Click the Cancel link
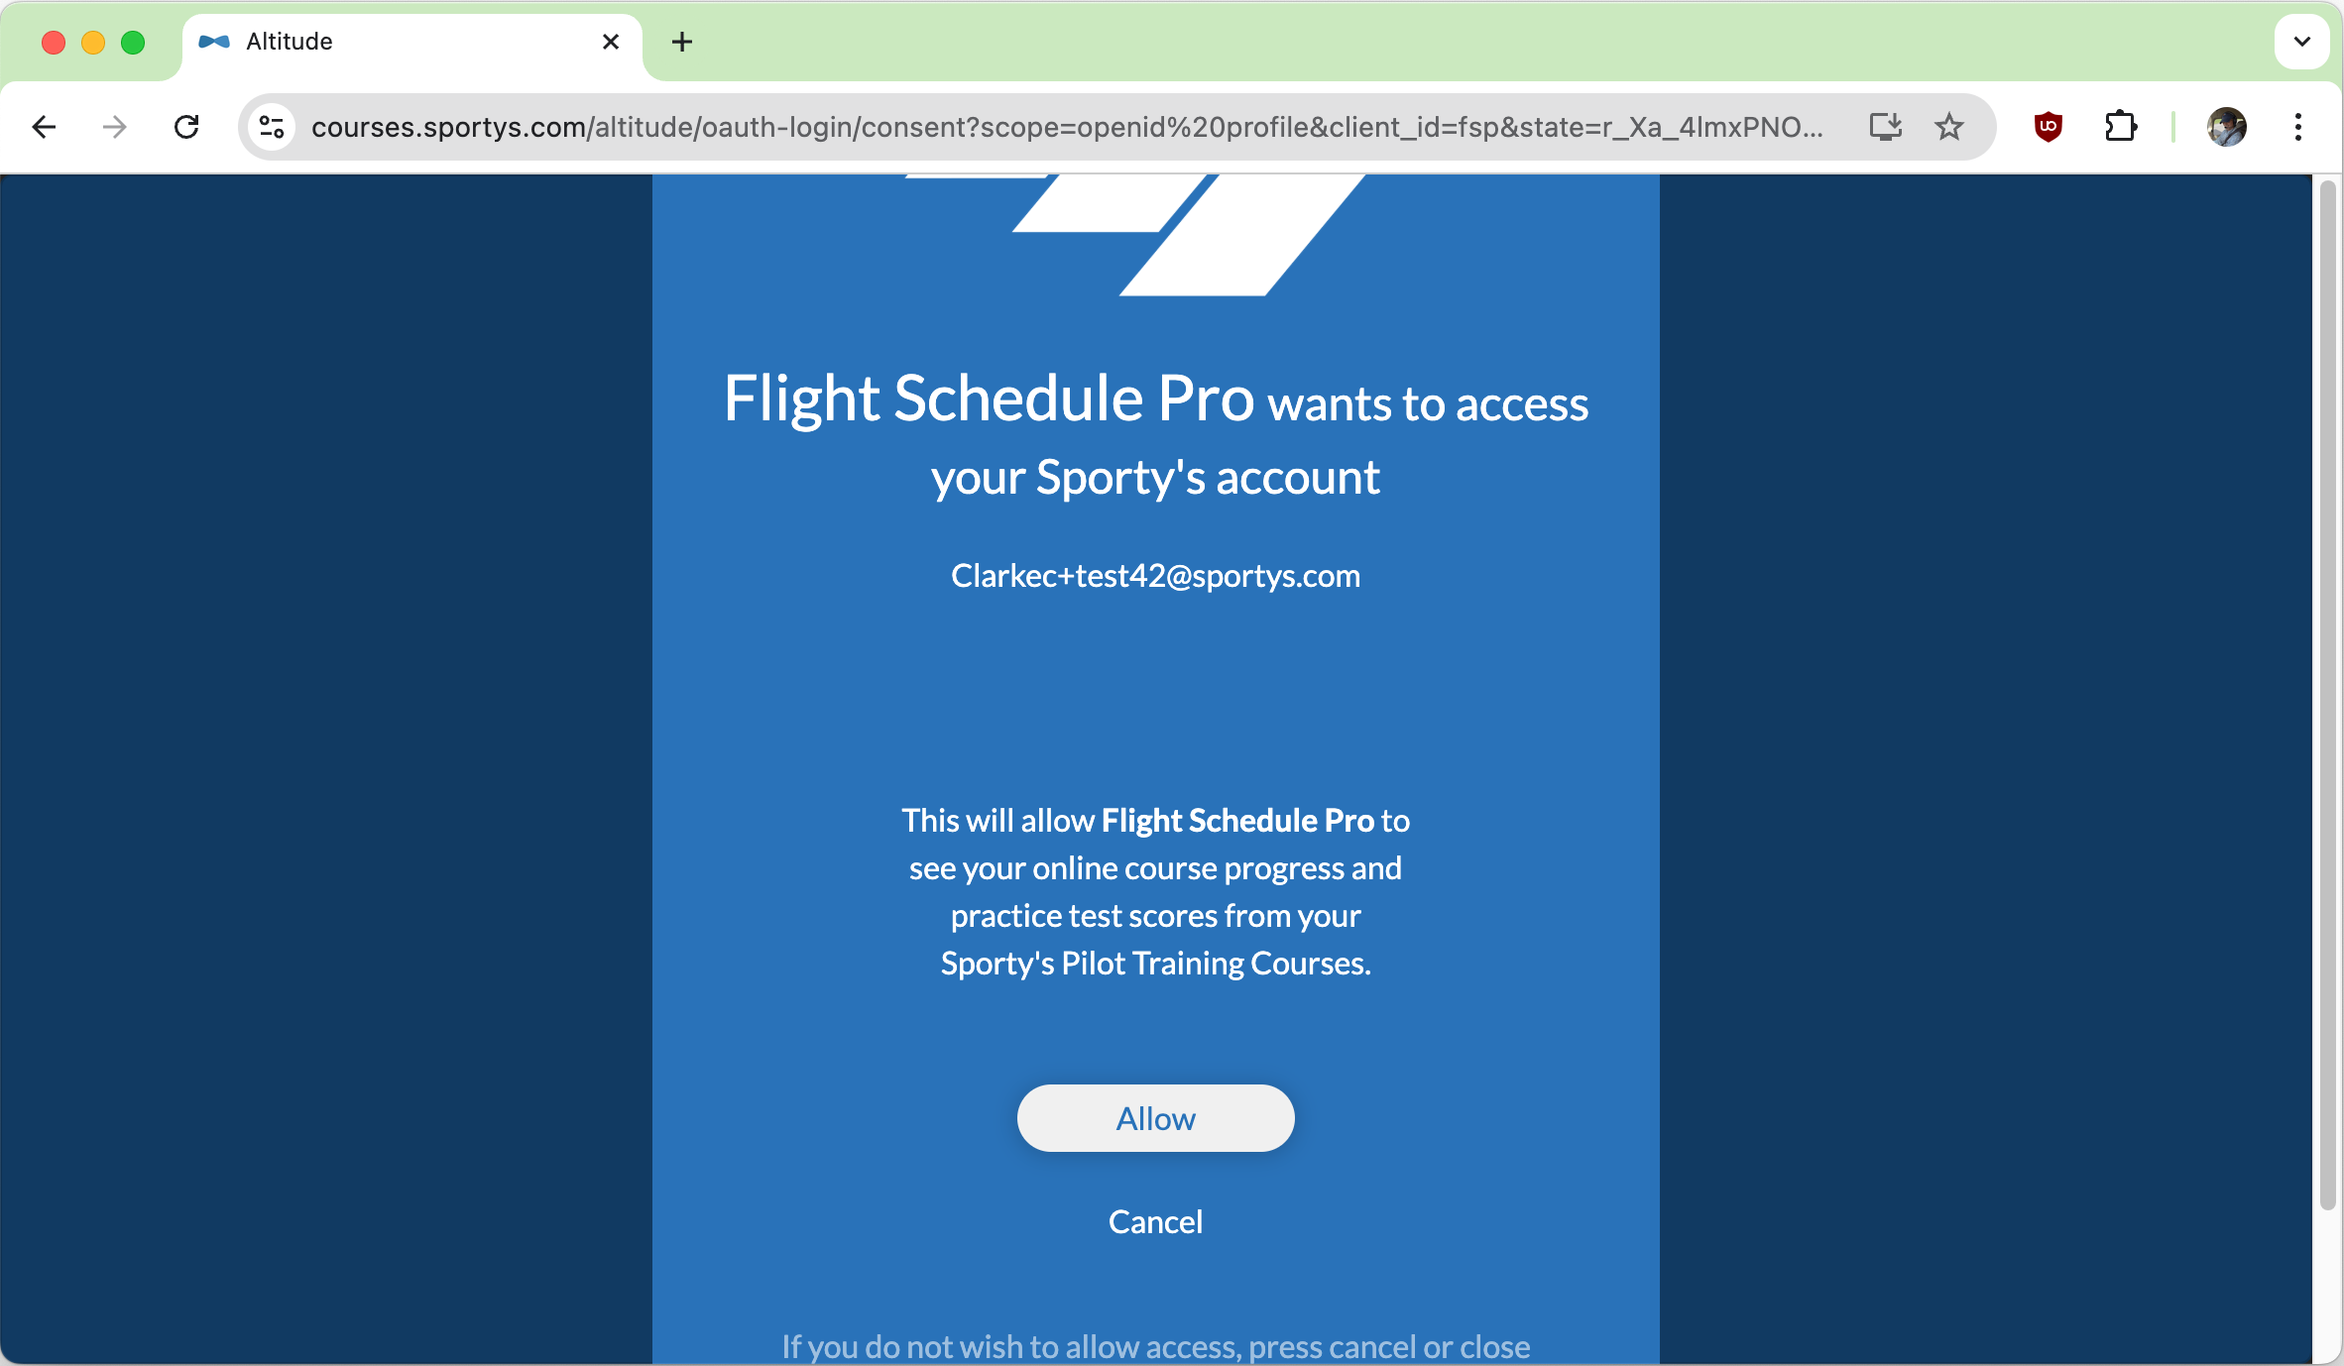This screenshot has height=1366, width=2344. (x=1155, y=1221)
